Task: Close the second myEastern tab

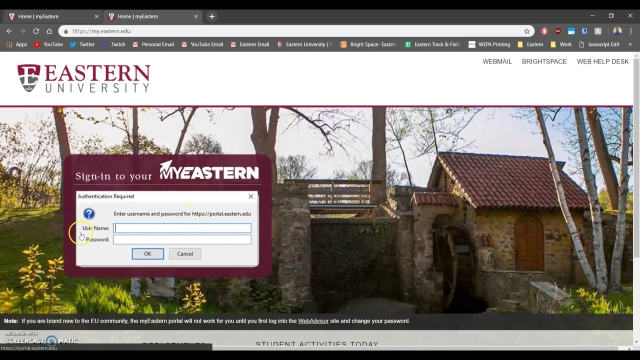Action: point(196,16)
